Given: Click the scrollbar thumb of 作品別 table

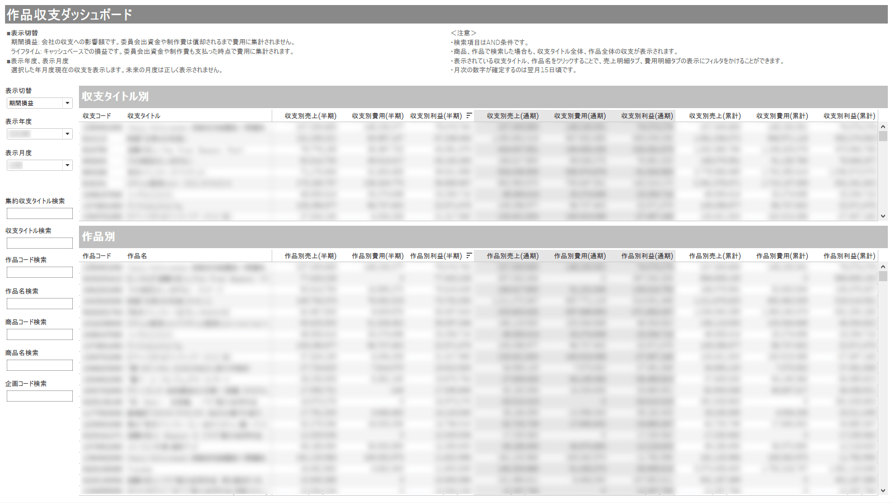Looking at the screenshot, I should [x=883, y=276].
